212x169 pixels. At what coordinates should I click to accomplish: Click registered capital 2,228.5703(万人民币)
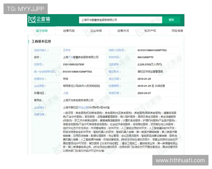[x=150, y=64]
